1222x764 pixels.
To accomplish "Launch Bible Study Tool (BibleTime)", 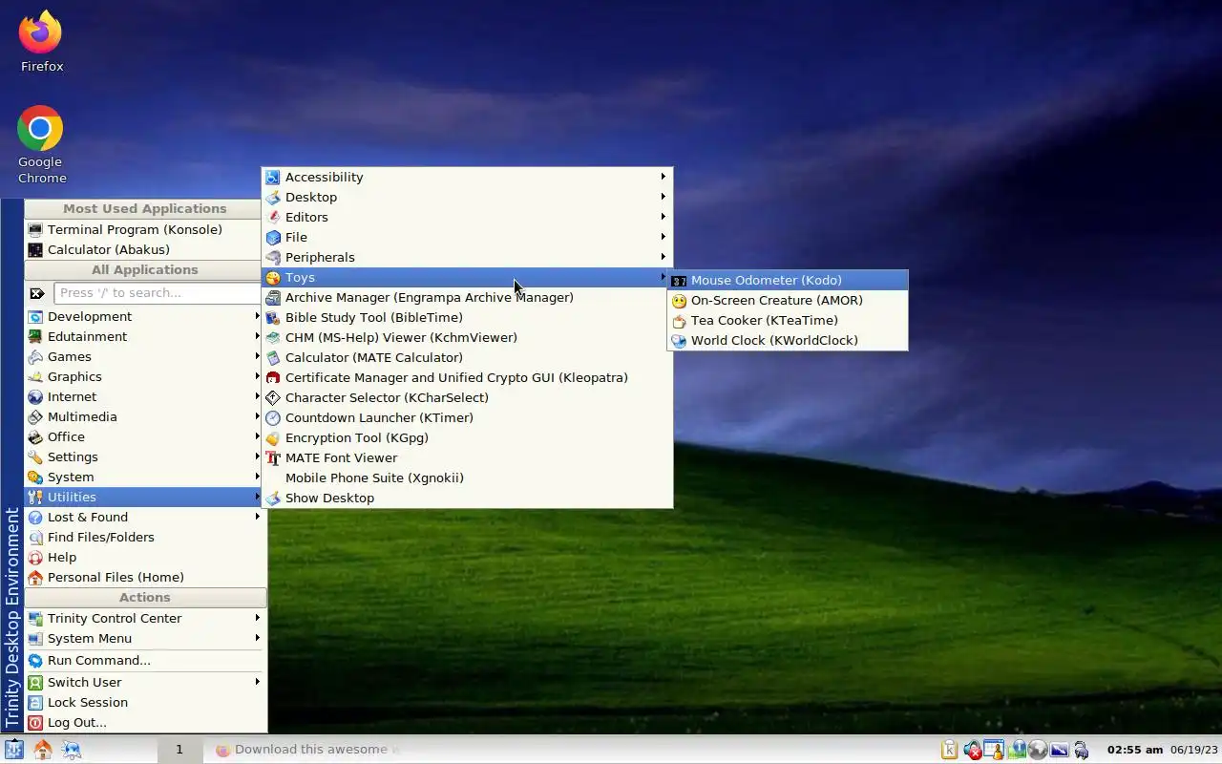I will [467, 317].
